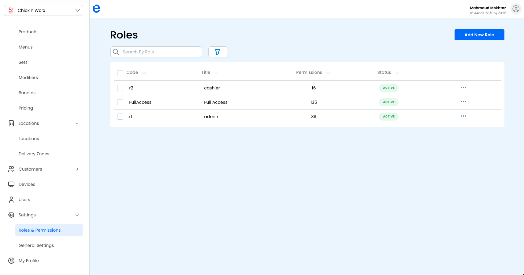Go to Sets in the sidebar
Screen dimensions: 524x275
(23, 62)
